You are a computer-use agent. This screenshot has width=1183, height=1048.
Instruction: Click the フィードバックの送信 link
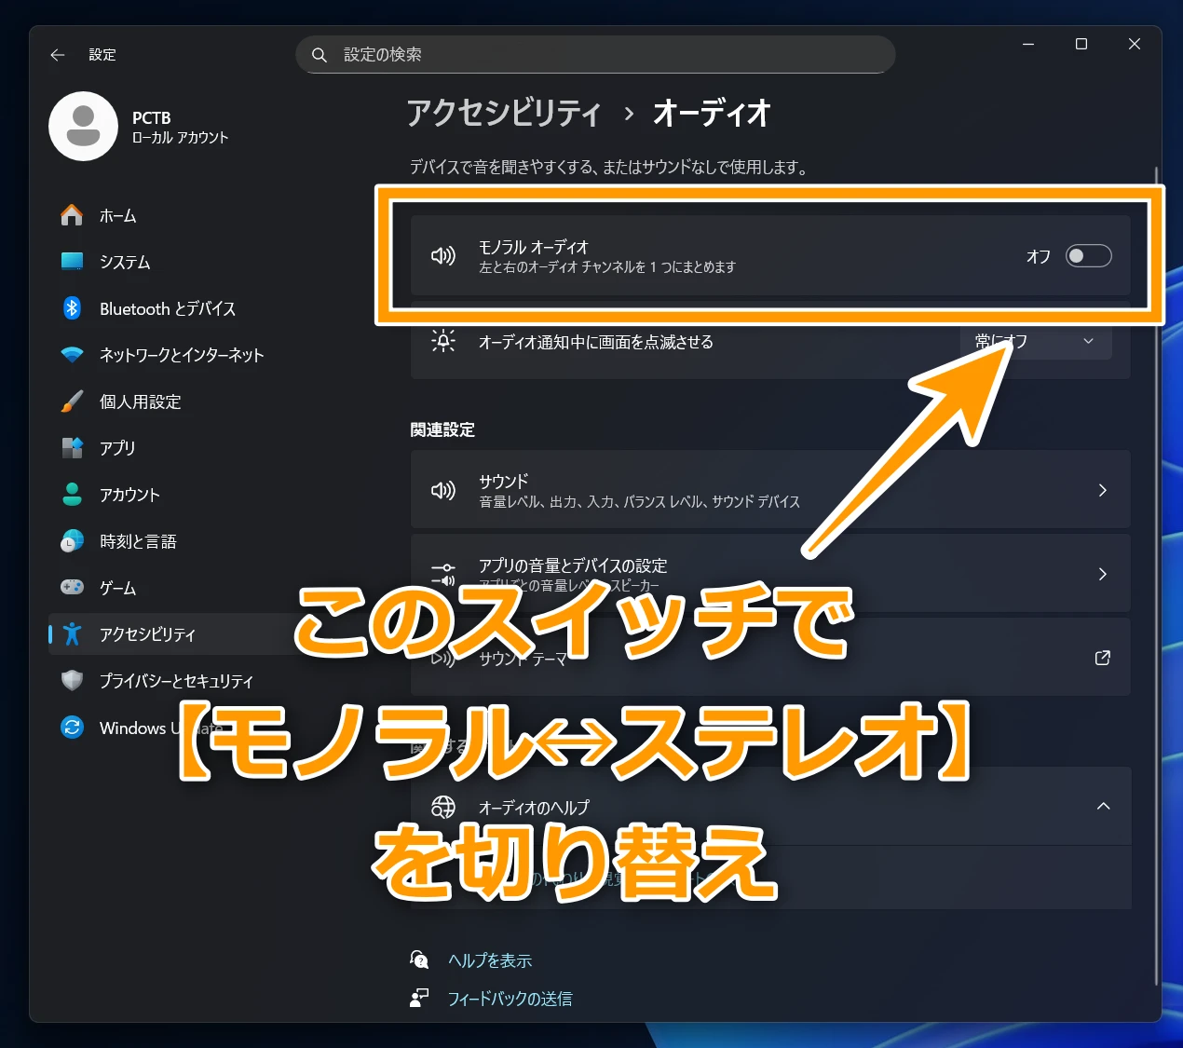pyautogui.click(x=510, y=999)
